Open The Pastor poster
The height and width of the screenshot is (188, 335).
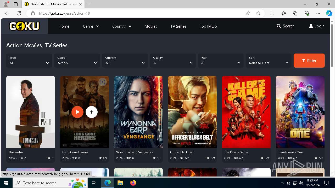[x=31, y=112]
